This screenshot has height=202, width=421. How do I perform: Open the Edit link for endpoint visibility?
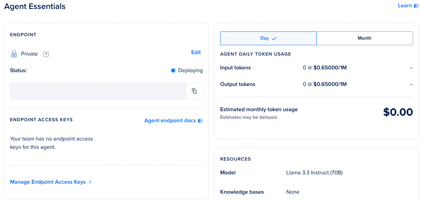pos(196,52)
